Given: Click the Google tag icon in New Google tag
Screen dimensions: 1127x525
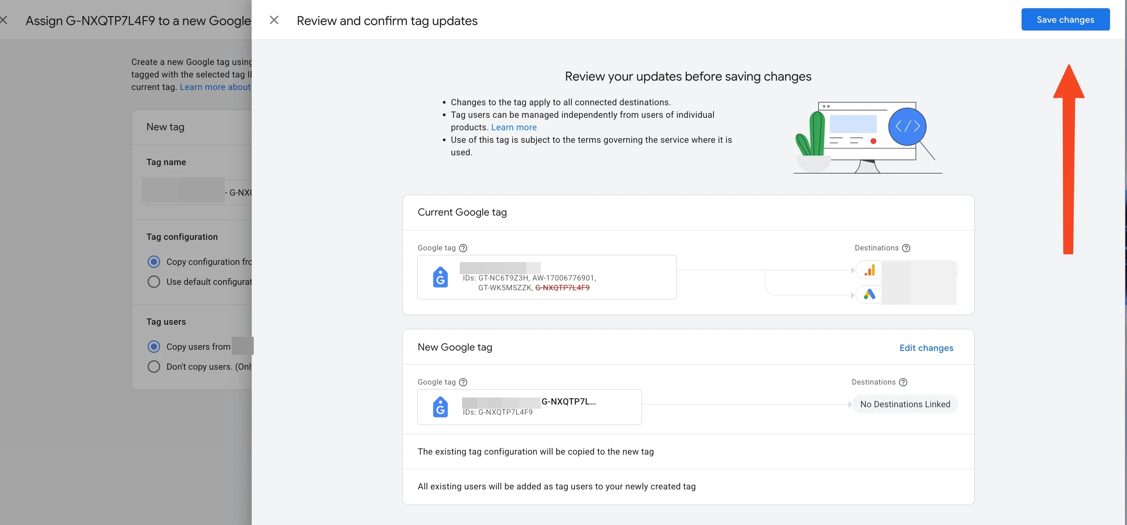Looking at the screenshot, I should [440, 407].
